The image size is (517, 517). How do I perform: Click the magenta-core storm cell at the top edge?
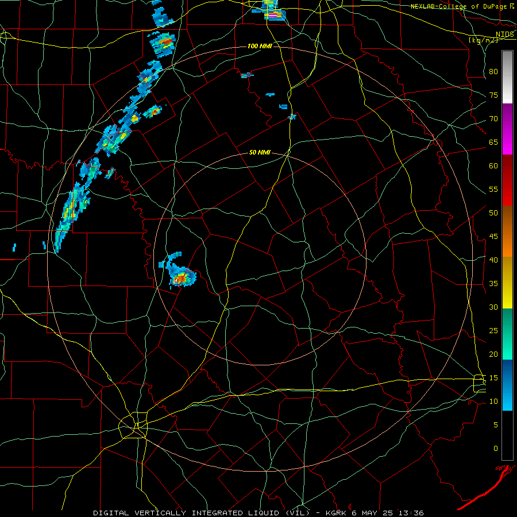coord(269,11)
